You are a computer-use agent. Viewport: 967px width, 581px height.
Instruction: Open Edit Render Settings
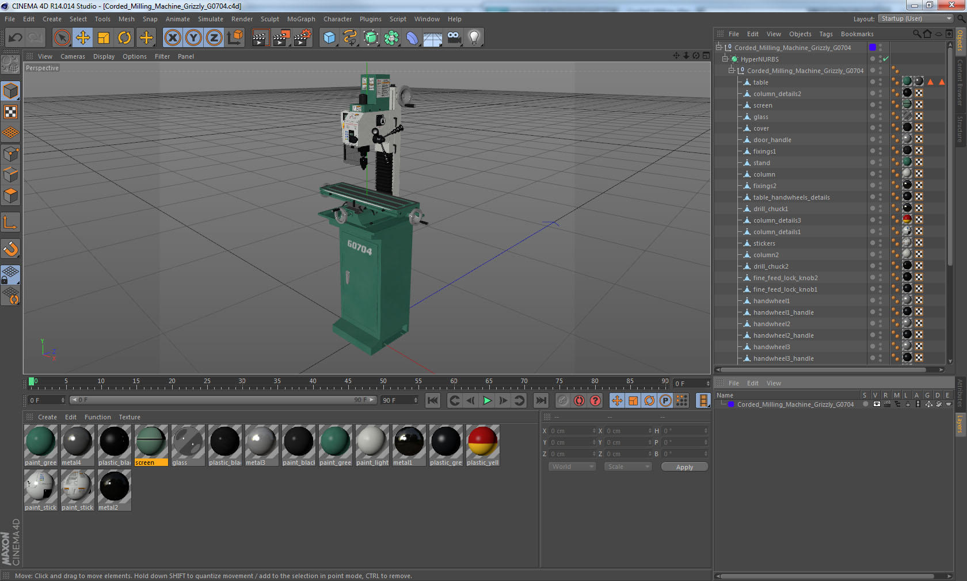[303, 38]
